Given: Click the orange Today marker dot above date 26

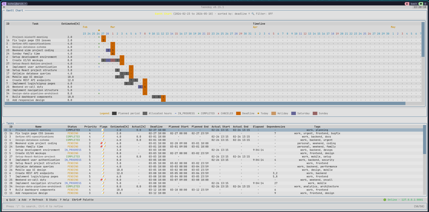Looking at the screenshot, I should click(99, 30).
